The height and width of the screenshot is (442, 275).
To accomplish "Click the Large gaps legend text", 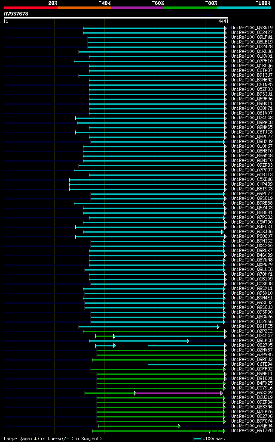I will 53,439.
